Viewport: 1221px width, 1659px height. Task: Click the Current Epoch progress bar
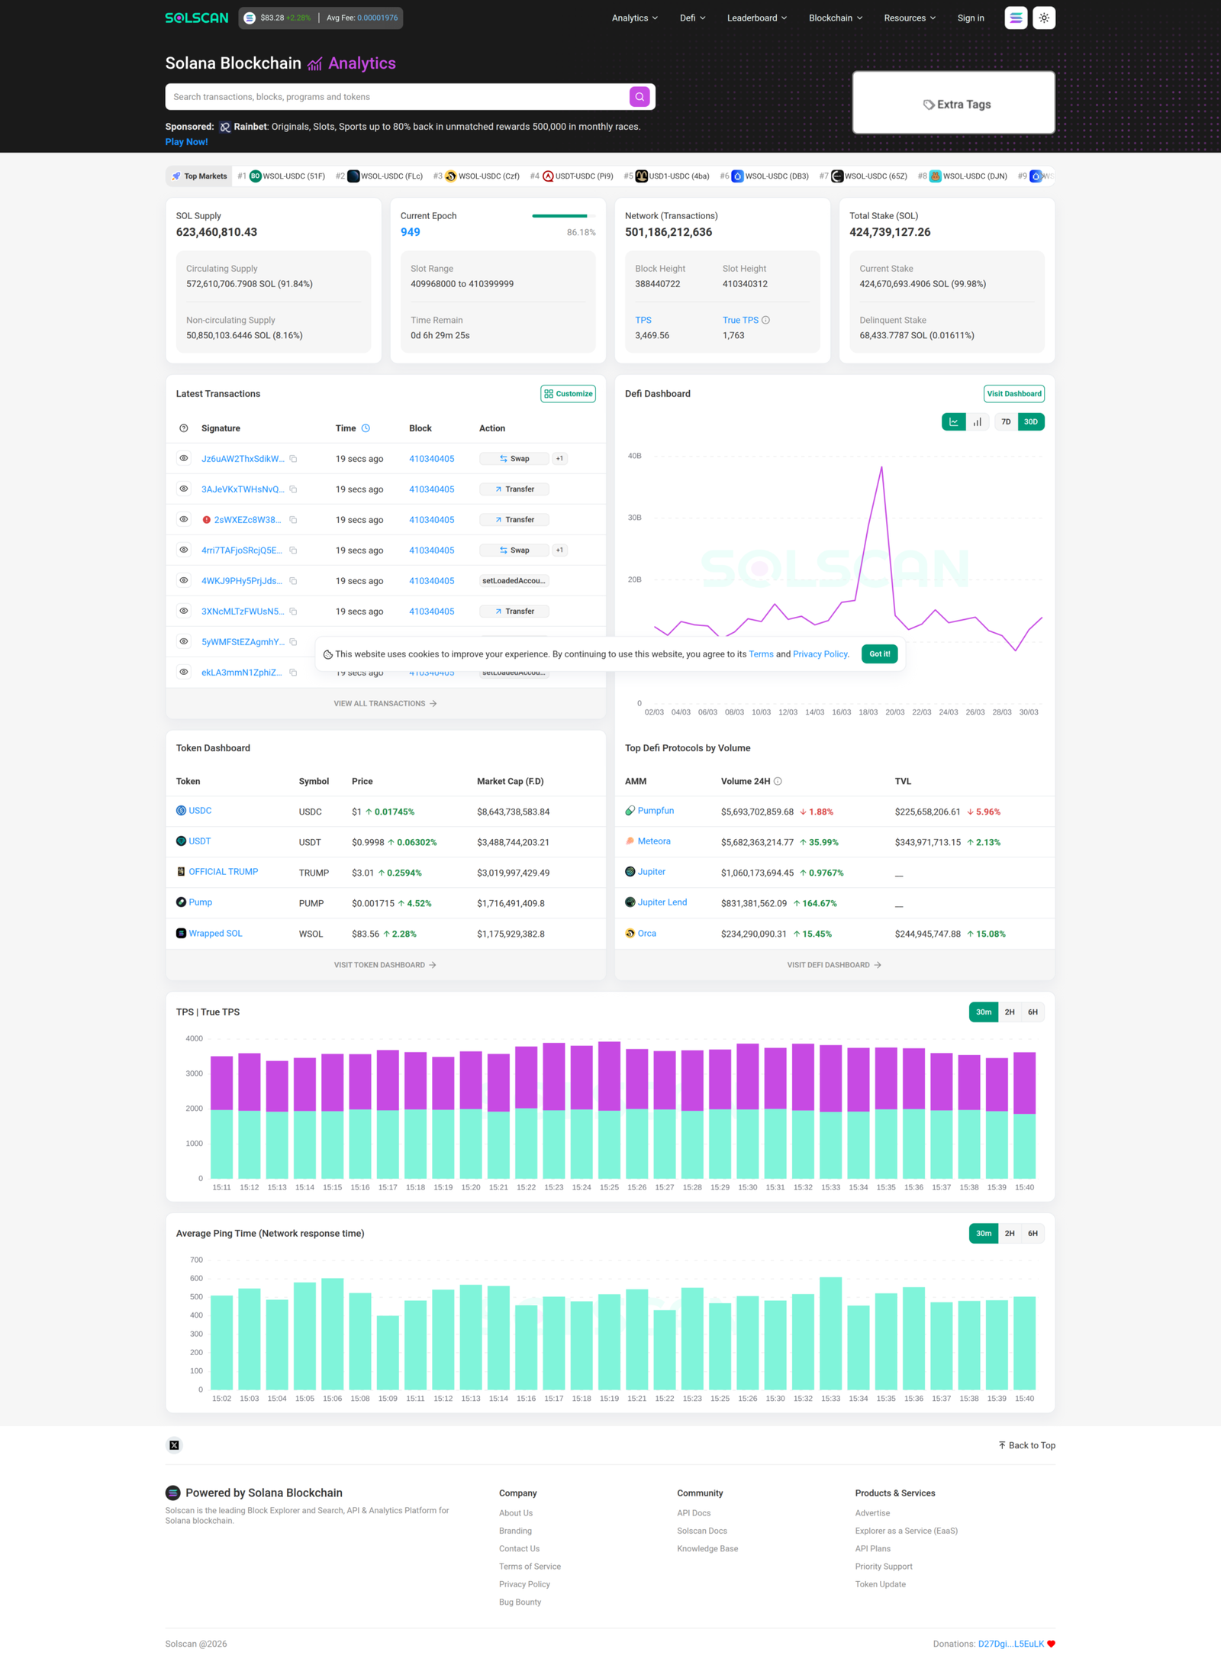point(563,216)
